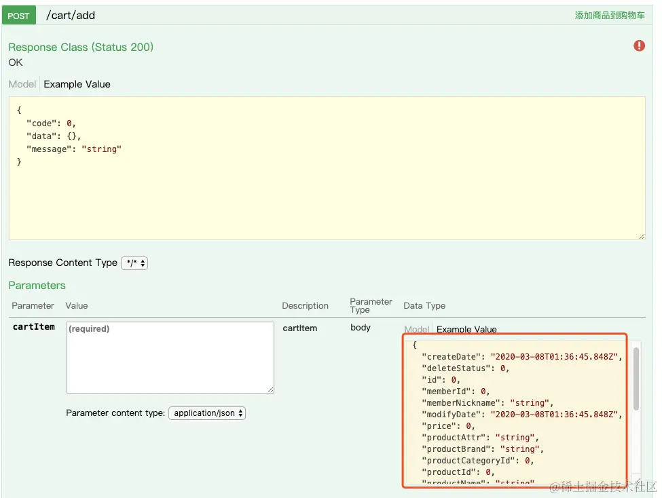Click the "body" parameter type cell
The width and height of the screenshot is (662, 498).
point(360,328)
